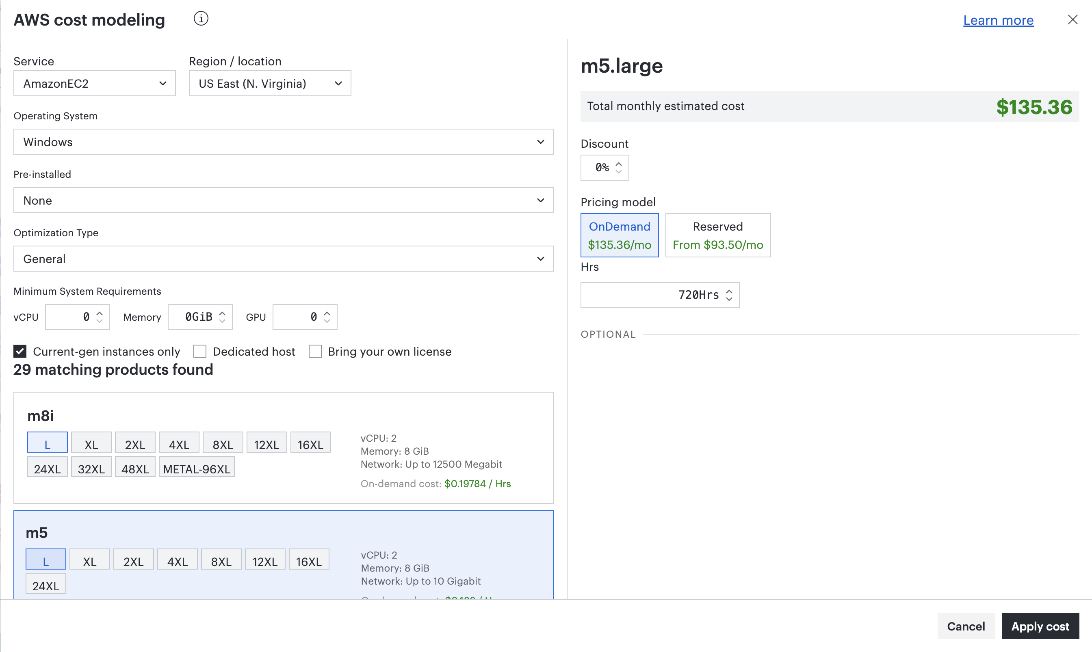
Task: Click the info icon beside AWS cost modeling
Action: click(201, 19)
